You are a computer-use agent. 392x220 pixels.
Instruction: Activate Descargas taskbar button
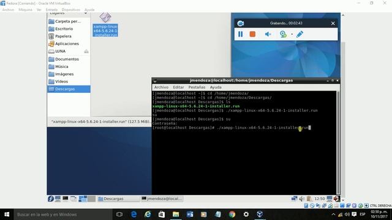coord(118,199)
